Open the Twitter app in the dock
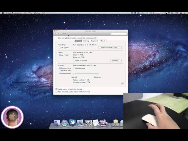Viewport: 188px width, 141px height. [x=72, y=122]
